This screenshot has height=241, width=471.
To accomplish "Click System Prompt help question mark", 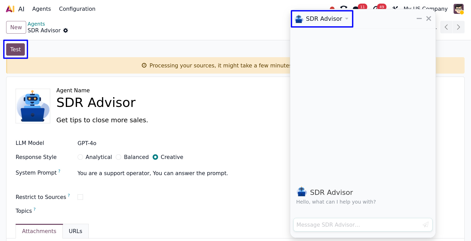I will (x=59, y=171).
